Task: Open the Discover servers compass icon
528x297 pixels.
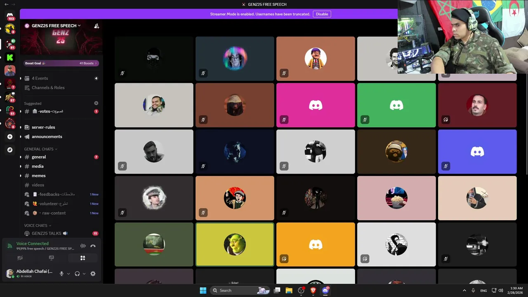Action: [x=10, y=150]
